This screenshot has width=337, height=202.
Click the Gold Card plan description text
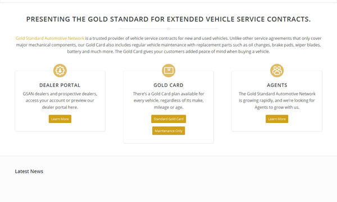(168, 100)
